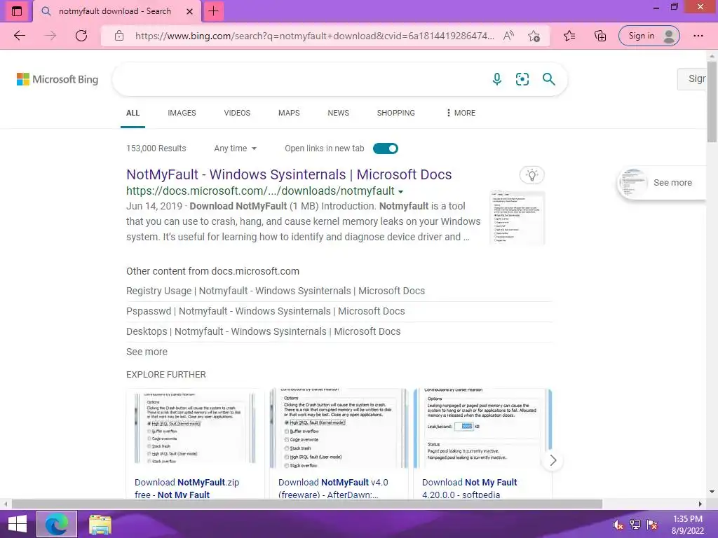Click the address bar URL
718x538 pixels.
(315, 36)
